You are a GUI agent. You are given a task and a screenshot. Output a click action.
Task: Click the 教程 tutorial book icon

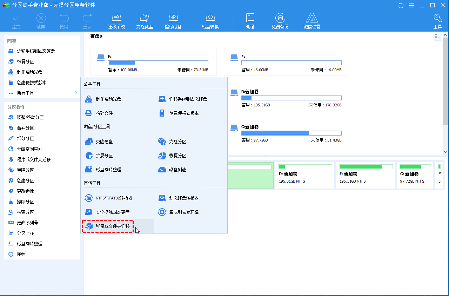250,18
